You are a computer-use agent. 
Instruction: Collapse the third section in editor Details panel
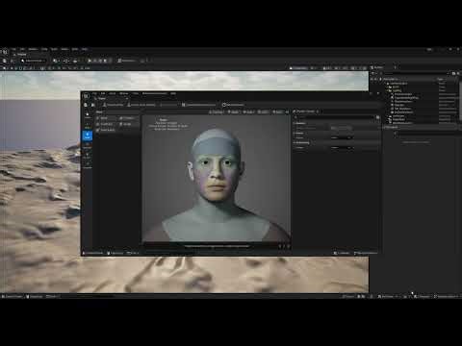295,142
